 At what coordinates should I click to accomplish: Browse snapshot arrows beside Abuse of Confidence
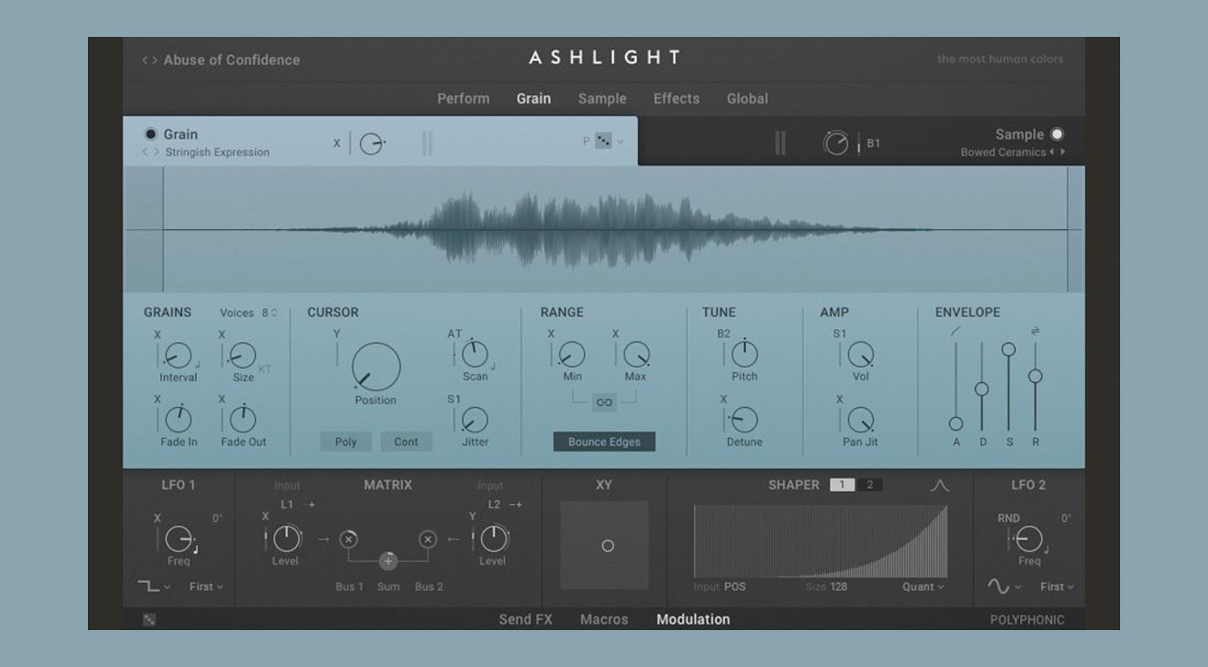tap(149, 60)
